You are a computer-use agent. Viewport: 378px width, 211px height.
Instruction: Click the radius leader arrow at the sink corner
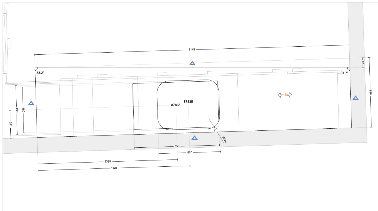214,128
